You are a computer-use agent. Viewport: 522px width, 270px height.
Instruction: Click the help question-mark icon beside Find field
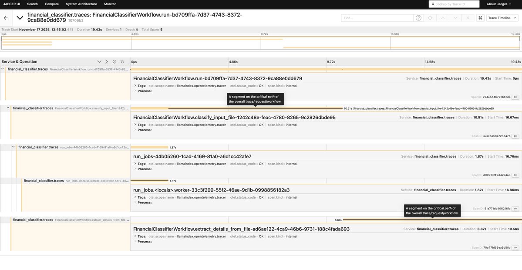[x=418, y=17]
